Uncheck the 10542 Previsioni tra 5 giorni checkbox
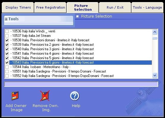This screenshot has height=118, width=165. (x=7, y=58)
